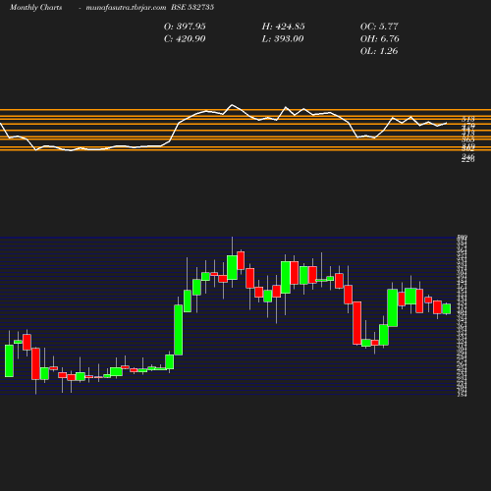The image size is (491, 491).
Task: Select the open value "O: 397.95"
Action: click(185, 27)
